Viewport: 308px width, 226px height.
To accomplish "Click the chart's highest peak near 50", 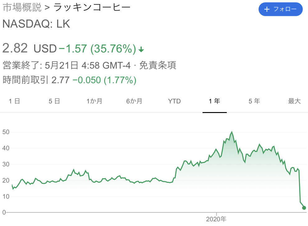I will point(232,132).
